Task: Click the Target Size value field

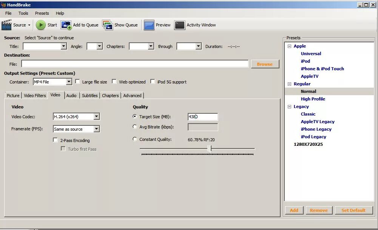Action: coord(203,117)
